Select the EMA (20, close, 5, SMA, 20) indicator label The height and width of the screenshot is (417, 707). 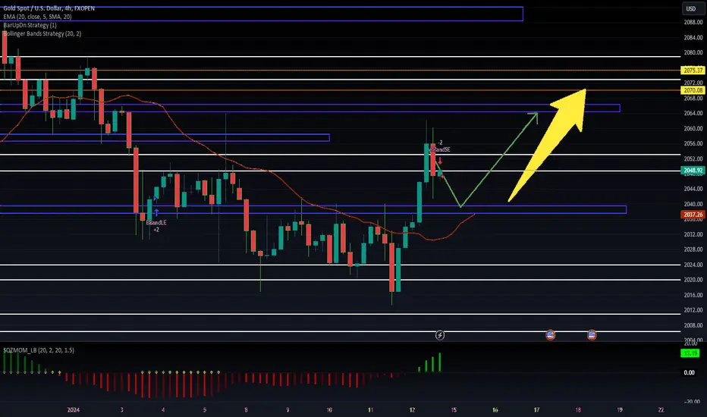pyautogui.click(x=37, y=17)
